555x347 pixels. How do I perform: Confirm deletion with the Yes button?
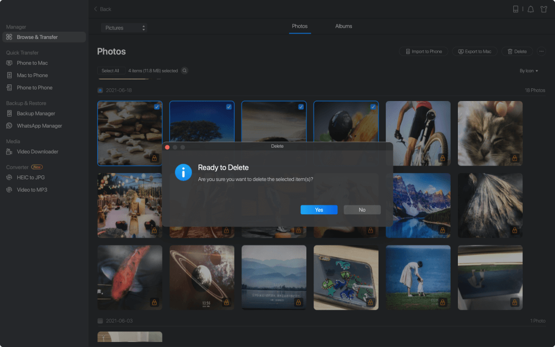pyautogui.click(x=319, y=210)
